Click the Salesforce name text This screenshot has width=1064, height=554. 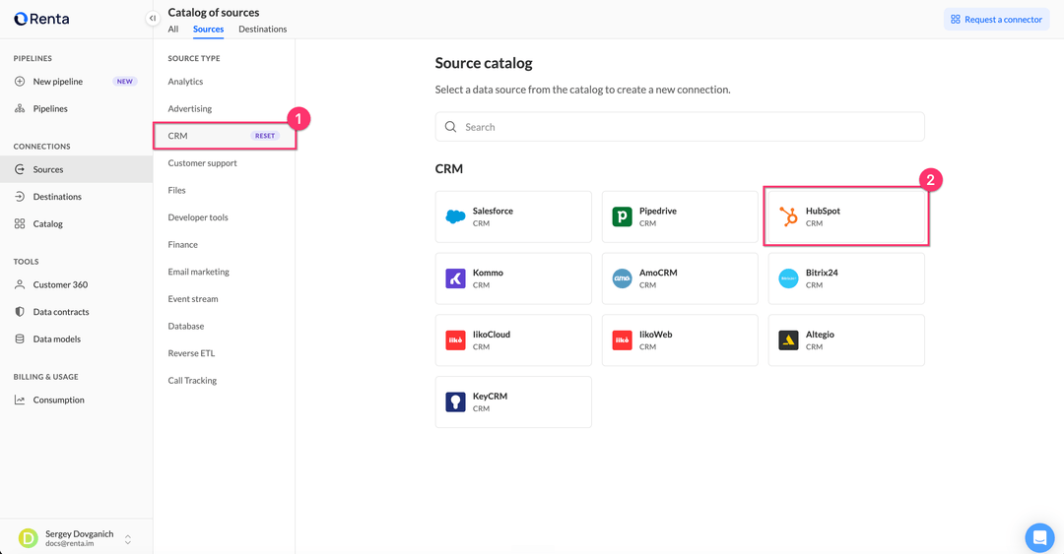[x=493, y=211]
